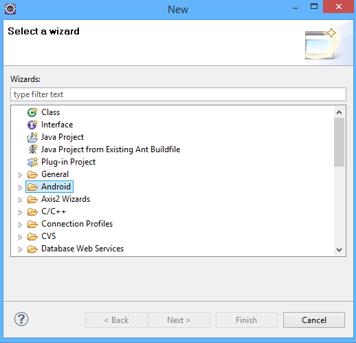356x343 pixels.
Task: Click the Eclipse icon in title bar
Action: [10, 9]
